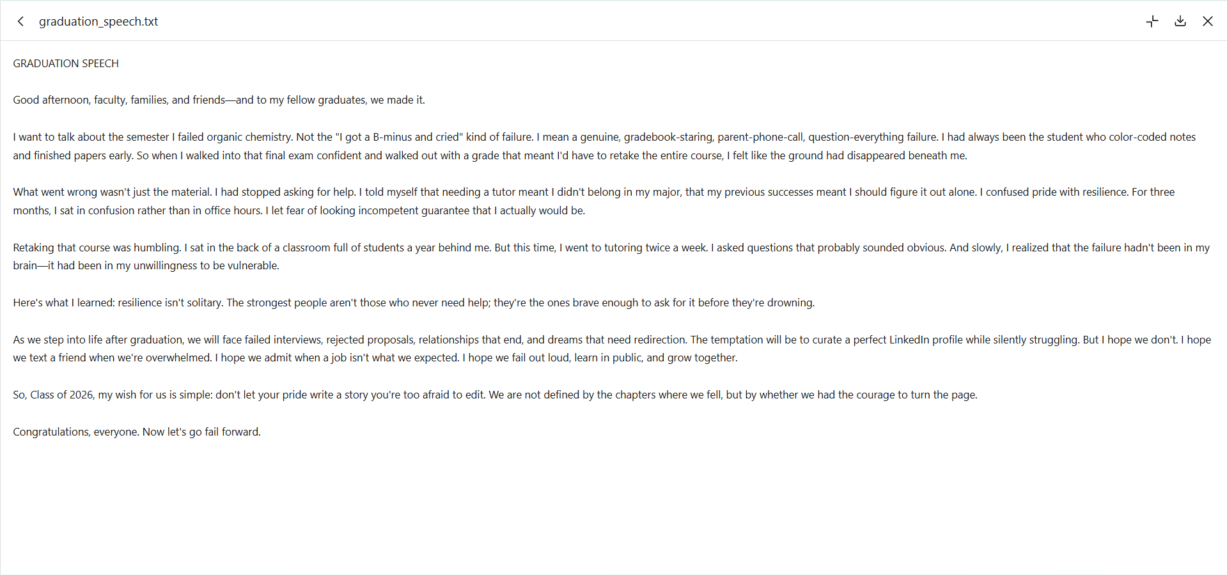The height and width of the screenshot is (575, 1227).
Task: Click the 'failed organic chemistry' paragraph's first line
Action: (x=604, y=137)
